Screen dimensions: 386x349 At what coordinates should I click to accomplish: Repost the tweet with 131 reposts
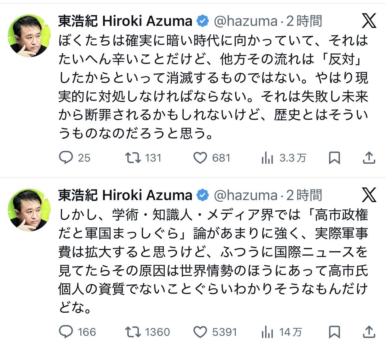pyautogui.click(x=133, y=158)
